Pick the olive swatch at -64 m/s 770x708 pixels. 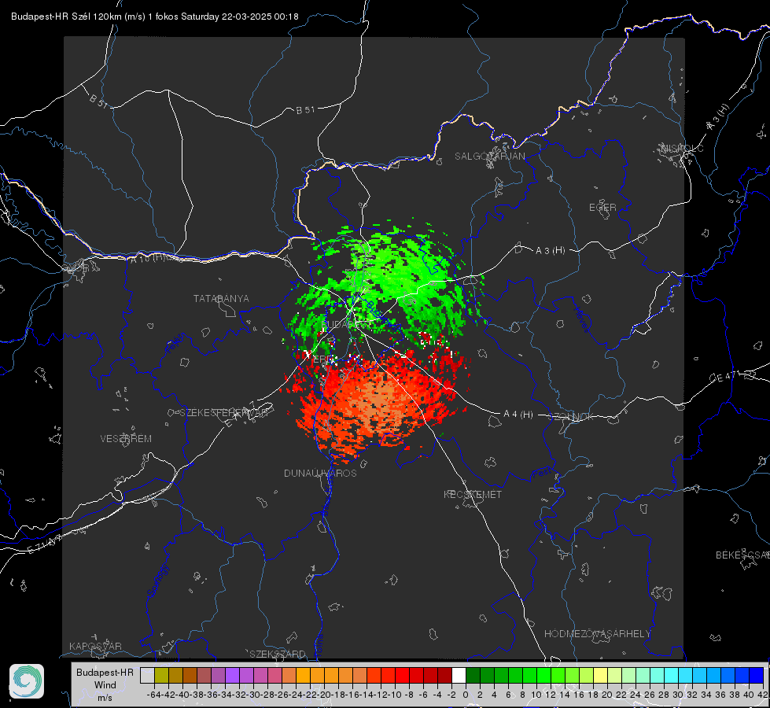tap(161, 675)
